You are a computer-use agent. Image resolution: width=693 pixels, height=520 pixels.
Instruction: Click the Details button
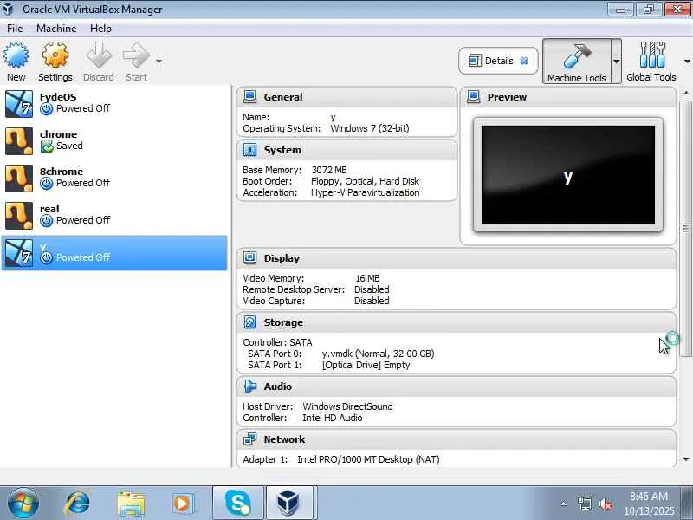499,61
